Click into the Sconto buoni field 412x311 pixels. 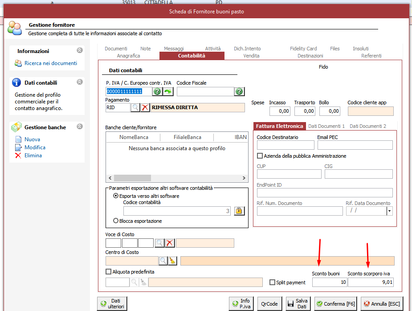[330, 282]
